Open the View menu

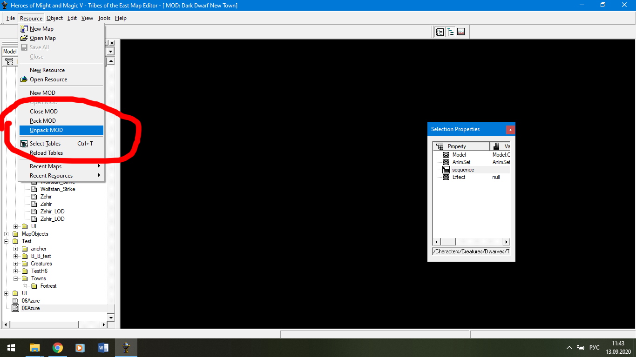(87, 18)
